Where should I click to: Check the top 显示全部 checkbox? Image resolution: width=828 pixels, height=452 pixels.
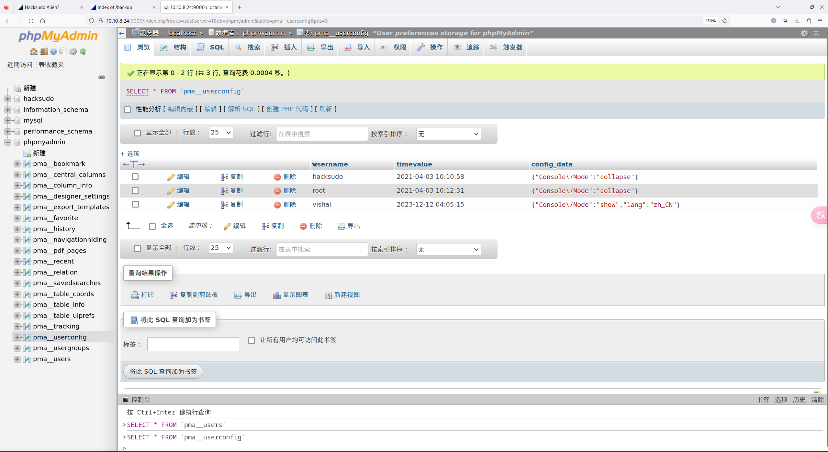(x=138, y=133)
